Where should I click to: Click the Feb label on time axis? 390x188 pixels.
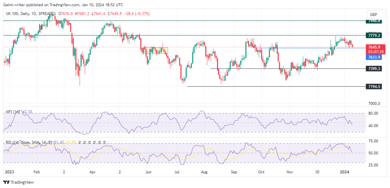[37, 172]
